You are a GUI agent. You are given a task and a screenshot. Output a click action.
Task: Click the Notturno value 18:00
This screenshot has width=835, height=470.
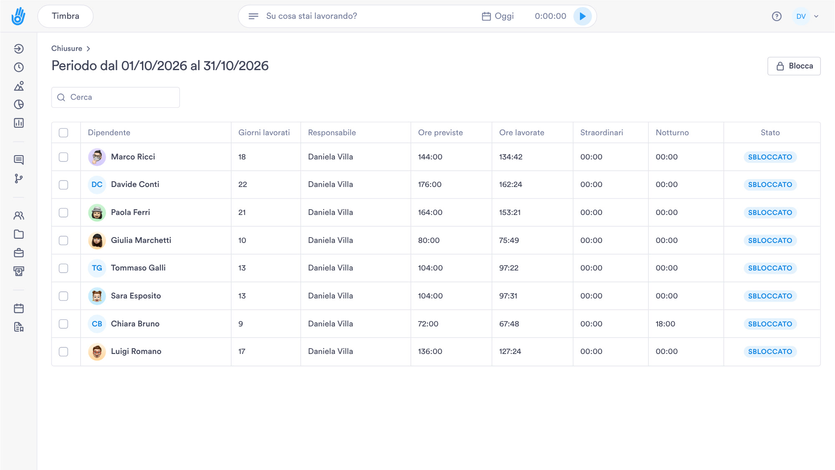coord(665,324)
